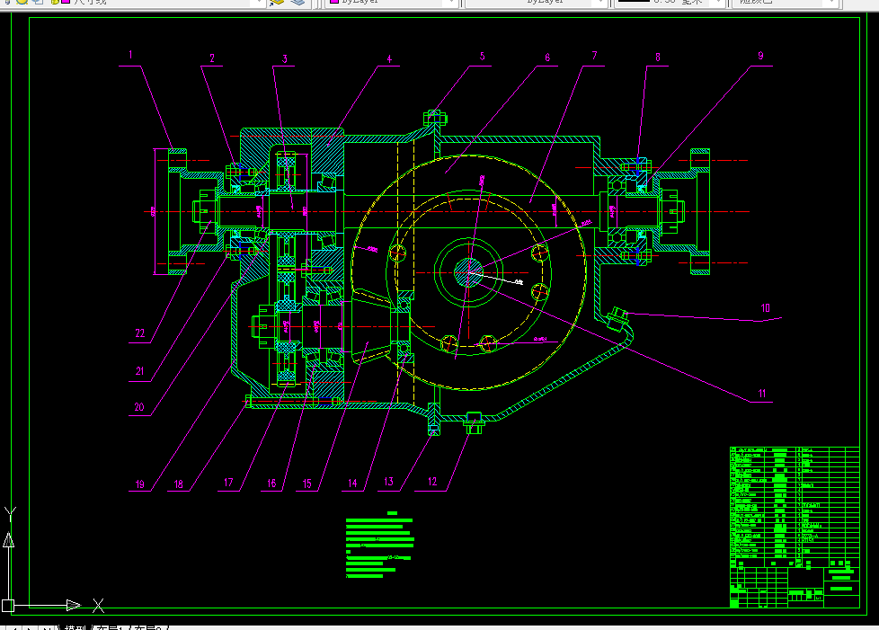
Task: Open the color control ByLayer dropdown
Action: 393,2
